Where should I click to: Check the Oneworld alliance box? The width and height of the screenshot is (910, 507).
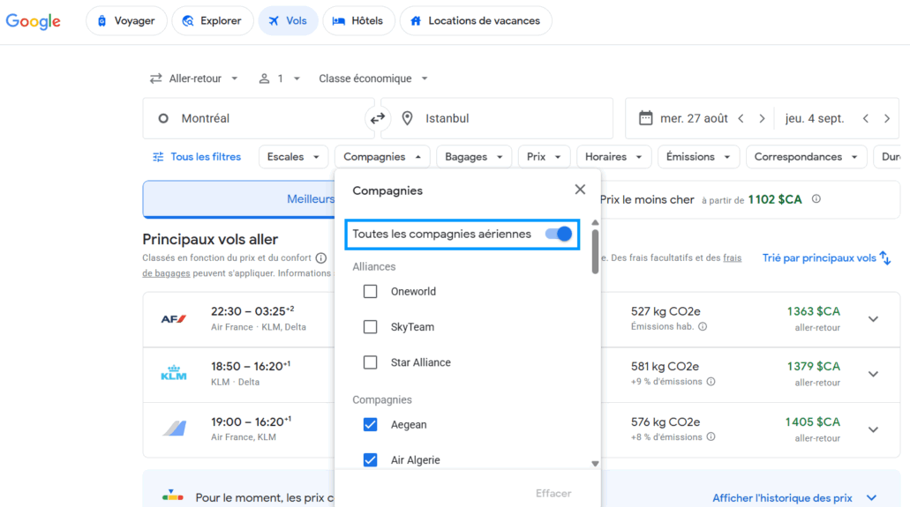point(371,291)
